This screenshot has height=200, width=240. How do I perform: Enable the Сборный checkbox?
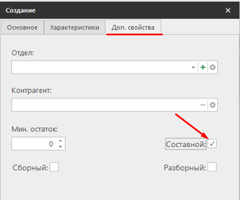pyautogui.click(x=54, y=168)
